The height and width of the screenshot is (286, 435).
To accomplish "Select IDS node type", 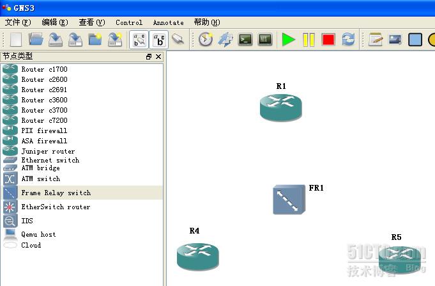I will click(x=82, y=221).
